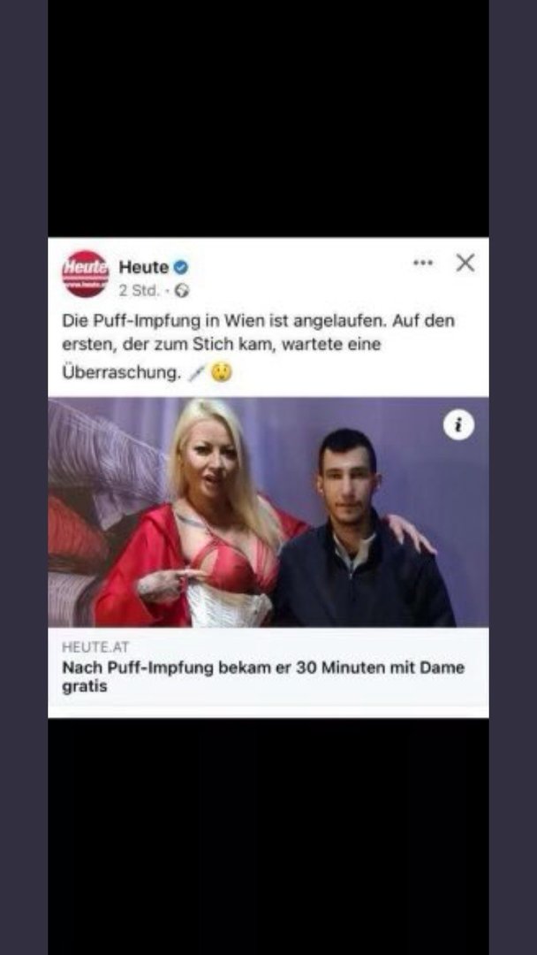Open the three-dot post options menu

coord(423,264)
